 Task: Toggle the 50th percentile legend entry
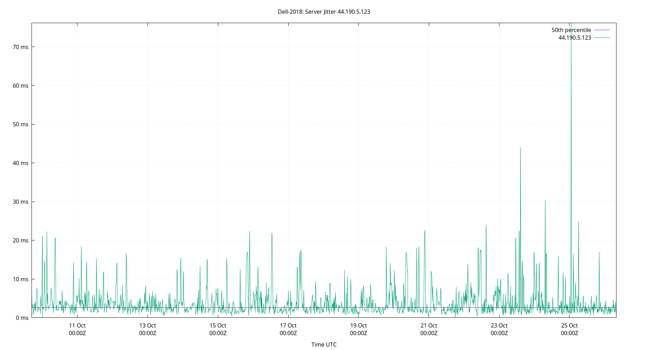pyautogui.click(x=571, y=30)
